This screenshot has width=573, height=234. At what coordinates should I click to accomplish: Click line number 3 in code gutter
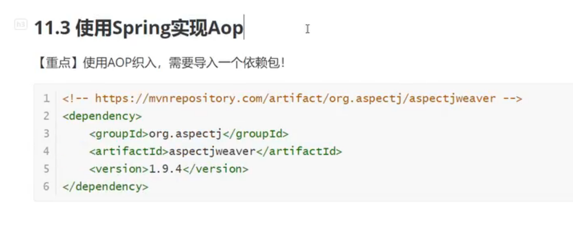tap(46, 134)
